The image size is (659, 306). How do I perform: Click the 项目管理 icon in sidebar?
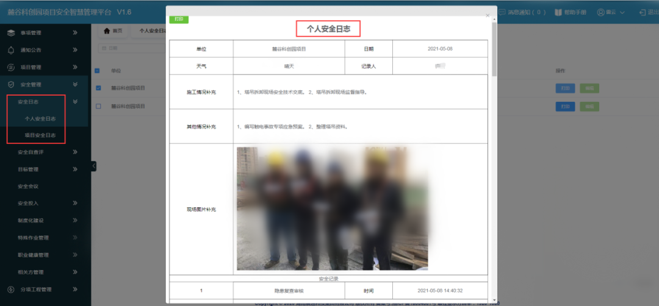click(12, 67)
